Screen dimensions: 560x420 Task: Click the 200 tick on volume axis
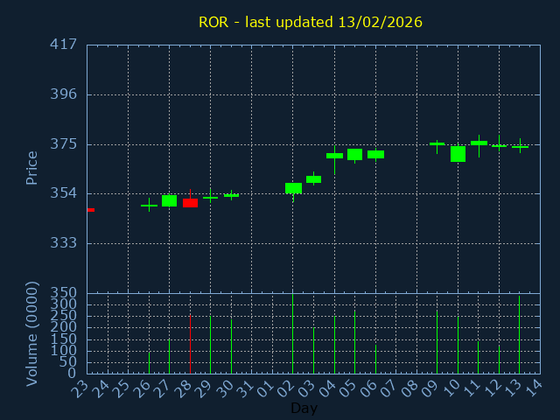point(66,327)
